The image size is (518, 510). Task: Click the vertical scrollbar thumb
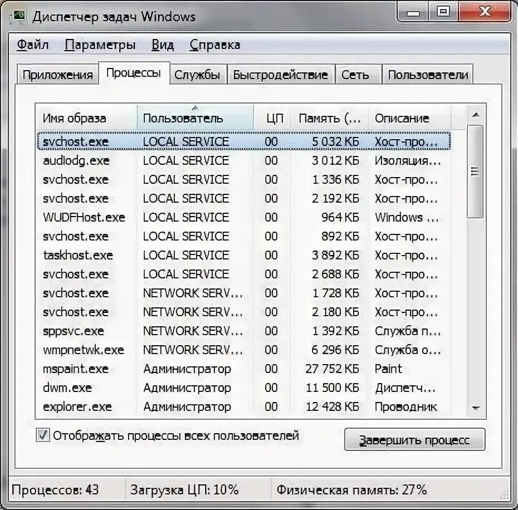(x=475, y=171)
